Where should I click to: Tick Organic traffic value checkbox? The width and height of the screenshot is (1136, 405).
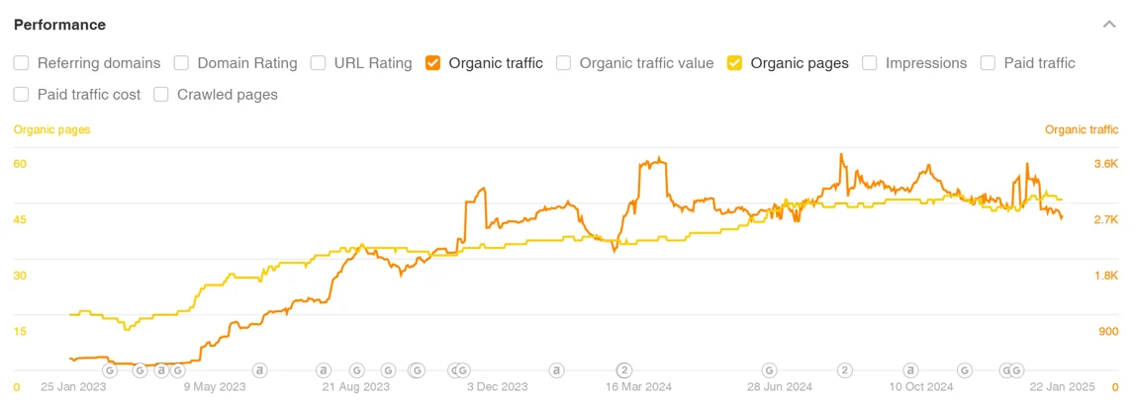[x=563, y=63]
